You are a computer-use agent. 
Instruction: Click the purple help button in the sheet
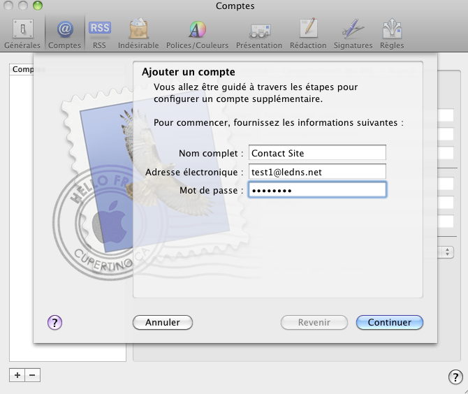[x=55, y=322]
